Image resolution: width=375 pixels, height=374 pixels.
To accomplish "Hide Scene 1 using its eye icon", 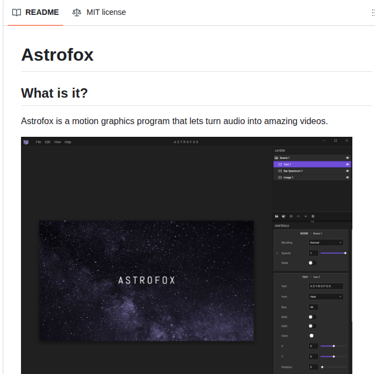I will [347, 158].
